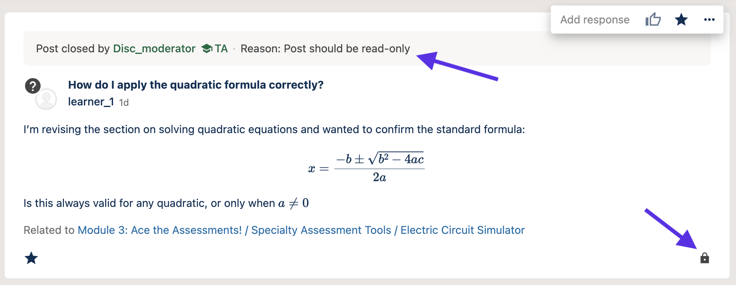Click the question mark post-type icon
Viewport: 736px width, 285px height.
(x=33, y=85)
